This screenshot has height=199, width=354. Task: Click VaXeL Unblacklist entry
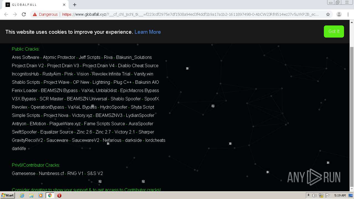click(x=99, y=90)
